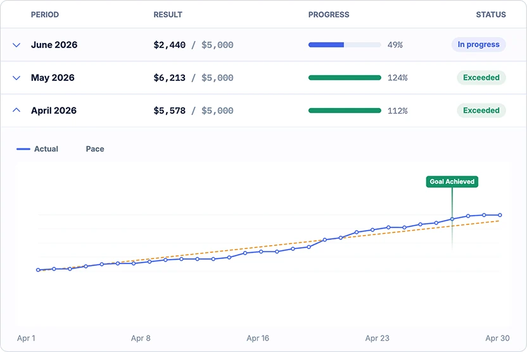Image resolution: width=527 pixels, height=352 pixels.
Task: Click the $5,578 result value
Action: [169, 111]
